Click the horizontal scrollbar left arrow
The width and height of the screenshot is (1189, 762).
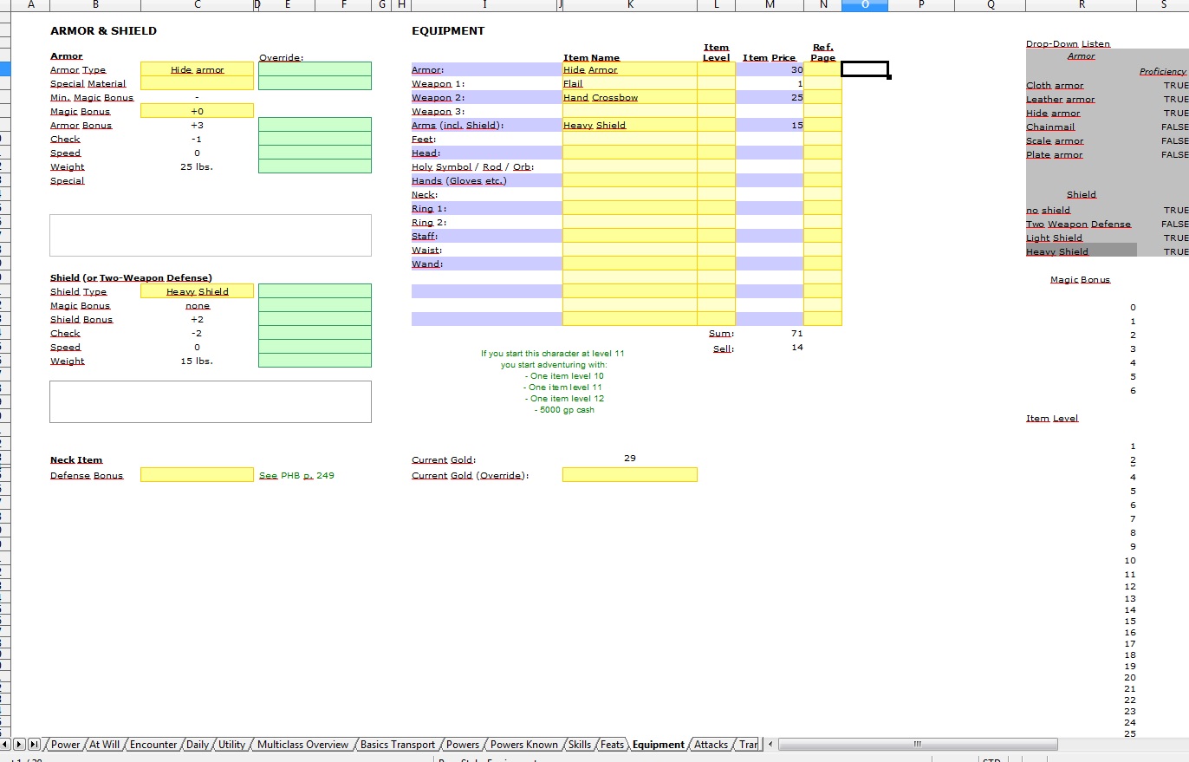click(770, 744)
